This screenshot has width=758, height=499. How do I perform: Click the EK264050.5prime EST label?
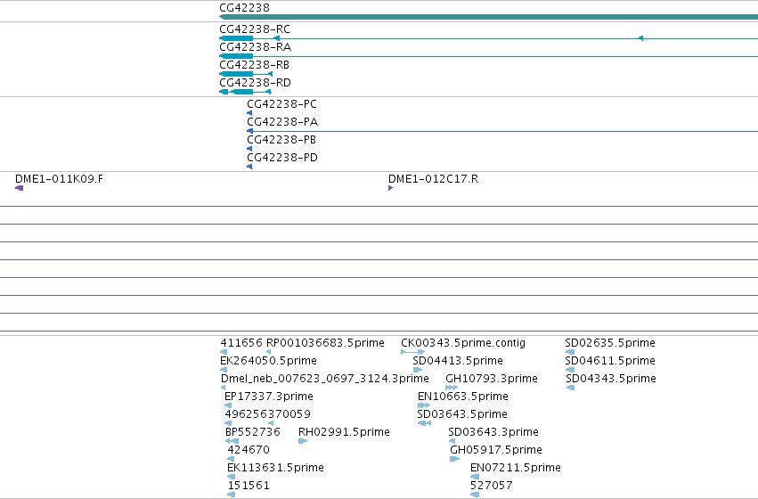coord(268,361)
